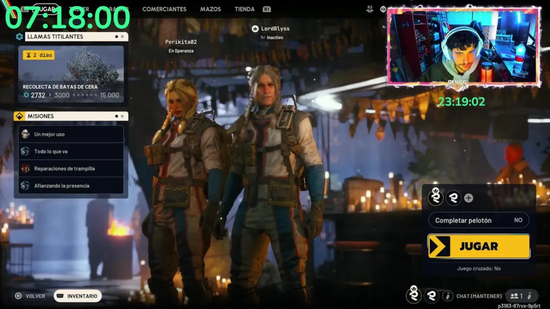Click the trader portrait beside Todo lo que va
This screenshot has width=550, height=309.
coord(25,151)
